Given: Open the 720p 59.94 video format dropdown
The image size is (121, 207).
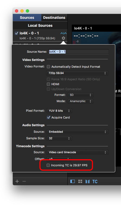Looking at the screenshot, I should pyautogui.click(x=77, y=73).
